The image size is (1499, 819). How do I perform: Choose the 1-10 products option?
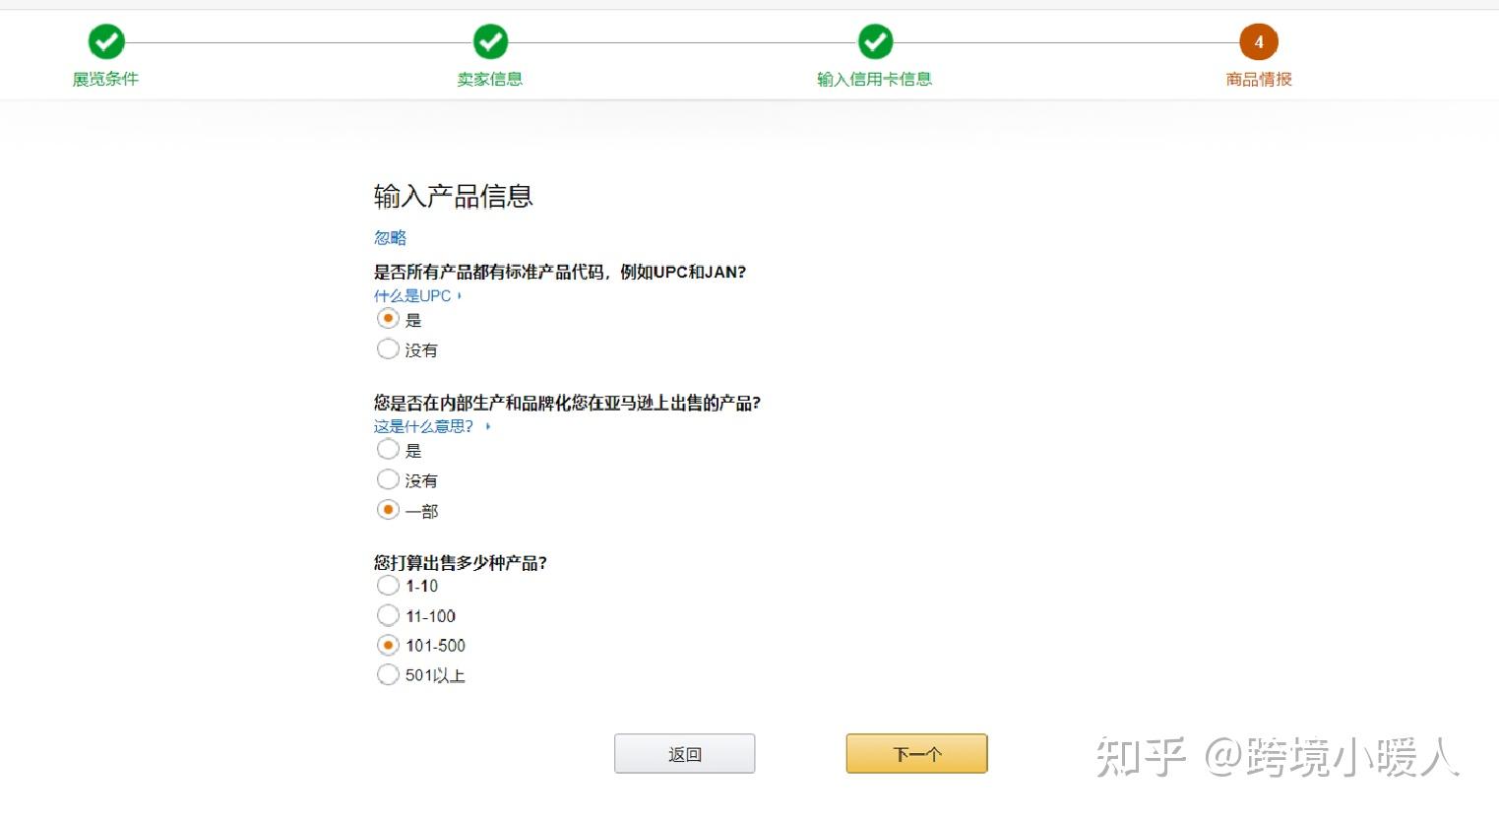388,585
